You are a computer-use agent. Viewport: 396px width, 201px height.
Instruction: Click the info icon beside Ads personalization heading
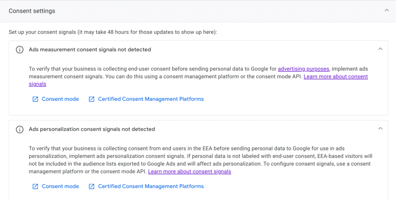point(19,129)
